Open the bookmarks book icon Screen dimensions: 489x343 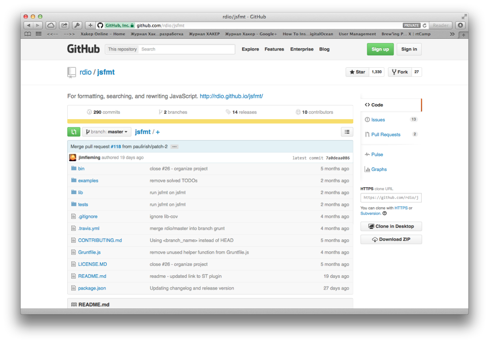click(x=28, y=34)
